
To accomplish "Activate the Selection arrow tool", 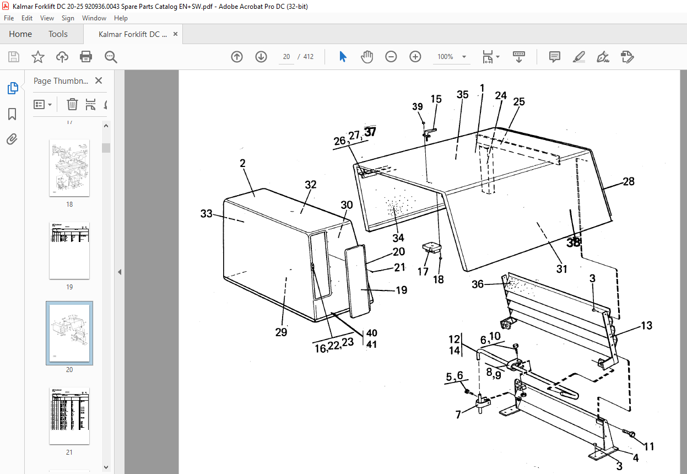I will point(343,57).
